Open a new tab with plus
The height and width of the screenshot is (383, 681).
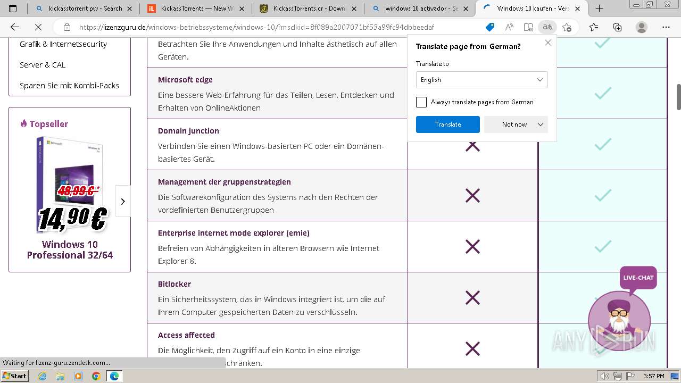(599, 8)
